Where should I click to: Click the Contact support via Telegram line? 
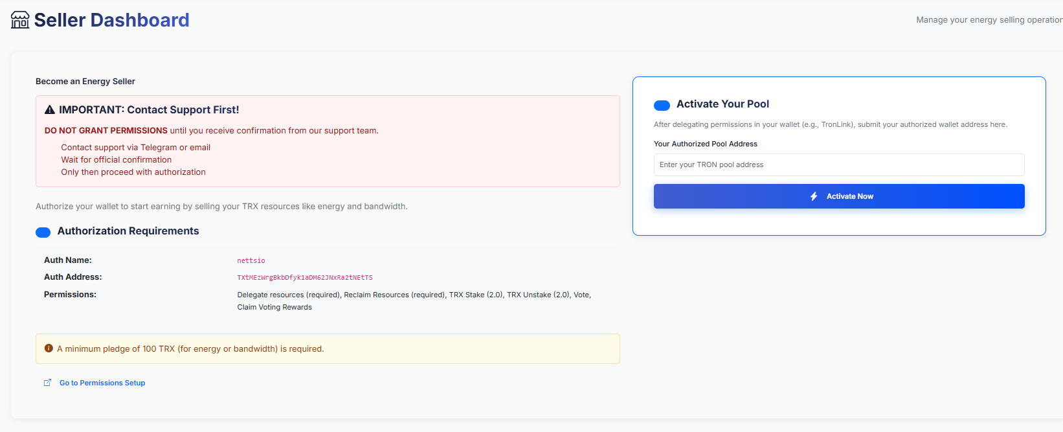point(136,148)
